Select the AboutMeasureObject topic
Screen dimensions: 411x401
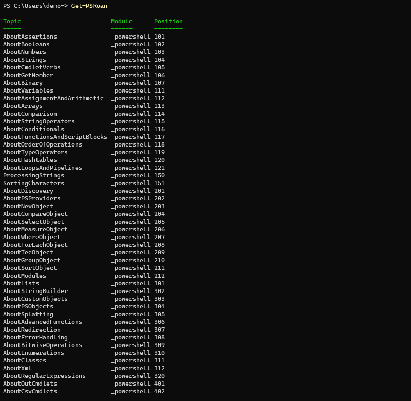[35, 229]
